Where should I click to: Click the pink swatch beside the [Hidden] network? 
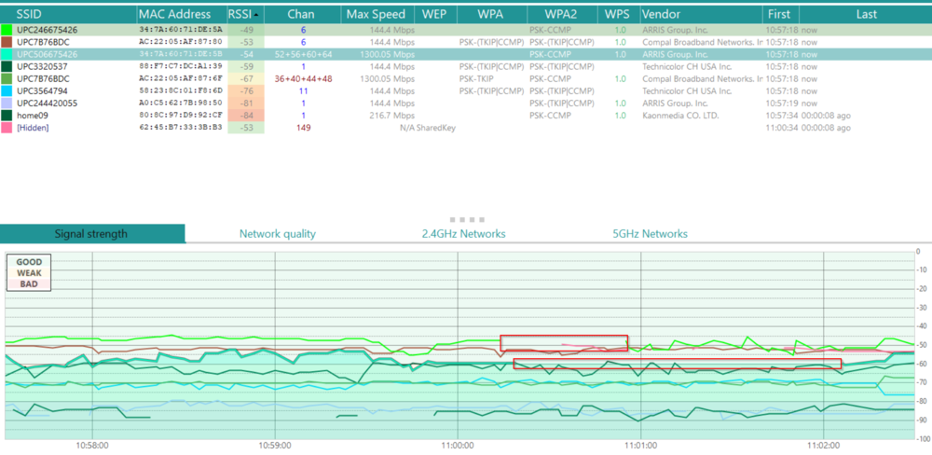[7, 127]
